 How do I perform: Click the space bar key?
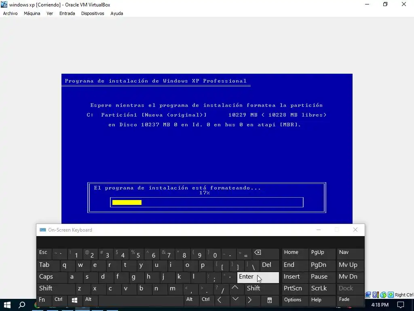click(x=141, y=300)
